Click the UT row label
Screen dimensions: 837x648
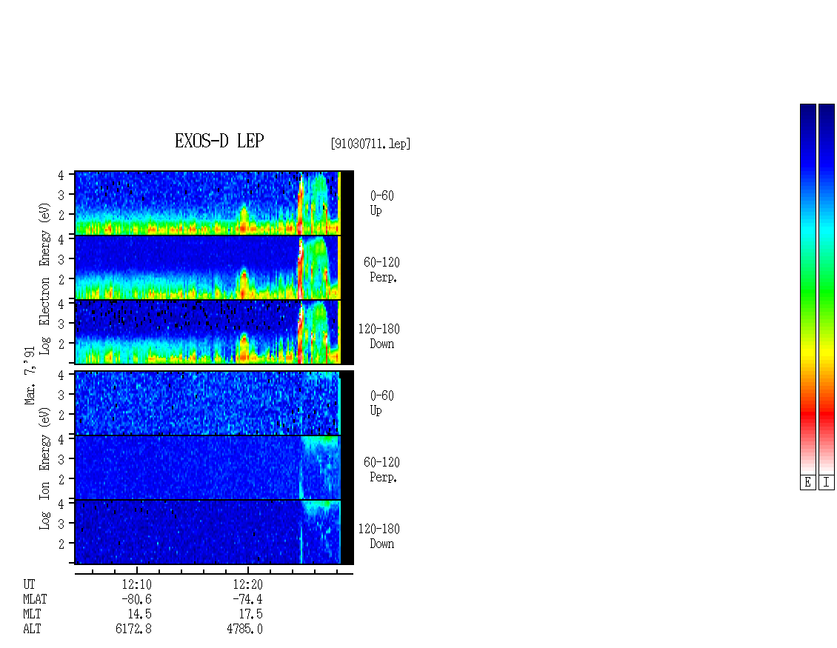click(29, 585)
